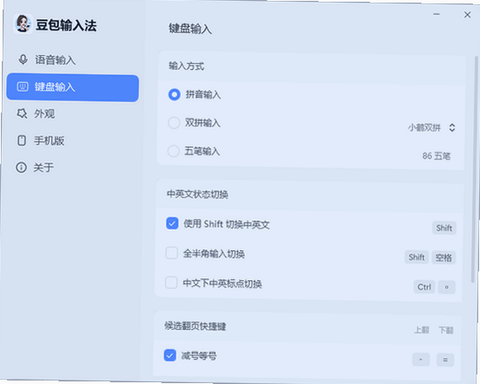Click the phone icon for mobile version

(x=22, y=141)
